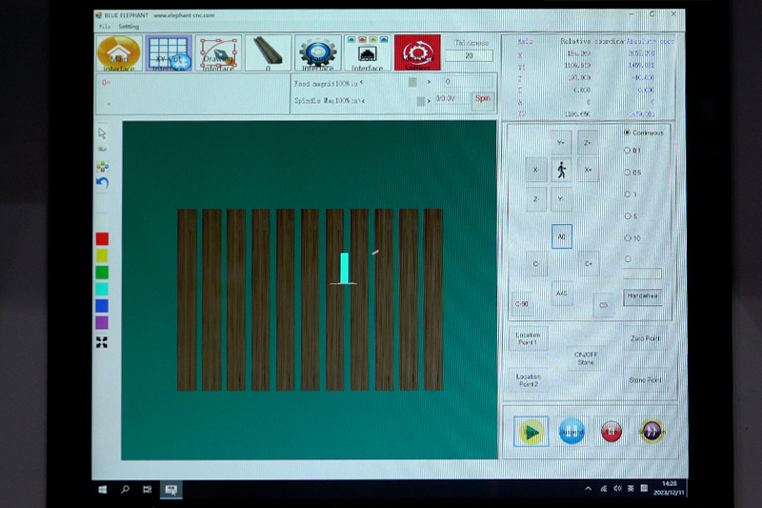Click the blue undo arrow icon

pos(102,183)
